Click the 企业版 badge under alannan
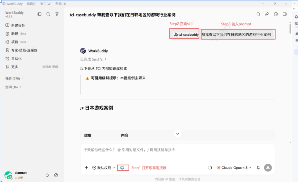Screen dimensions: 298x182 19,178
